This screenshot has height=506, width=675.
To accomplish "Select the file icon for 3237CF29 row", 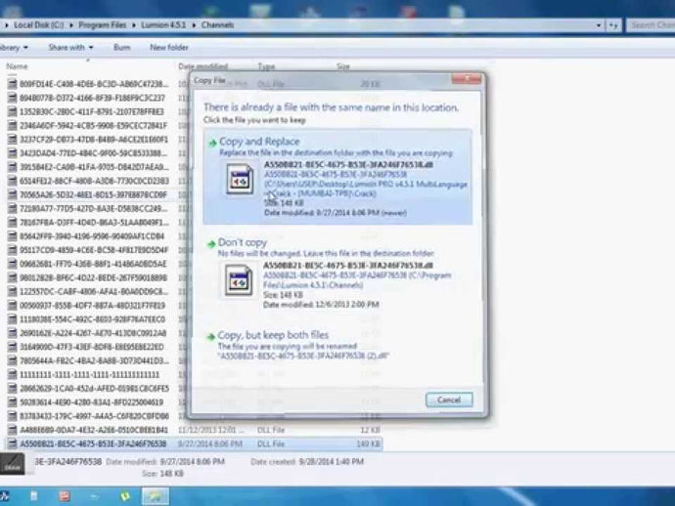I will 13,140.
